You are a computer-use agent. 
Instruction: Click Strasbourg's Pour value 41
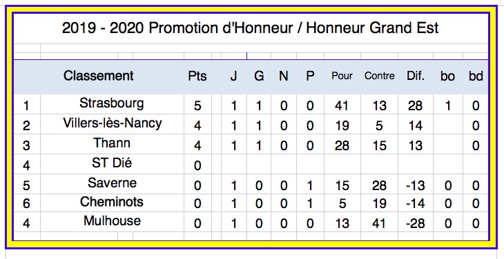pyautogui.click(x=341, y=105)
